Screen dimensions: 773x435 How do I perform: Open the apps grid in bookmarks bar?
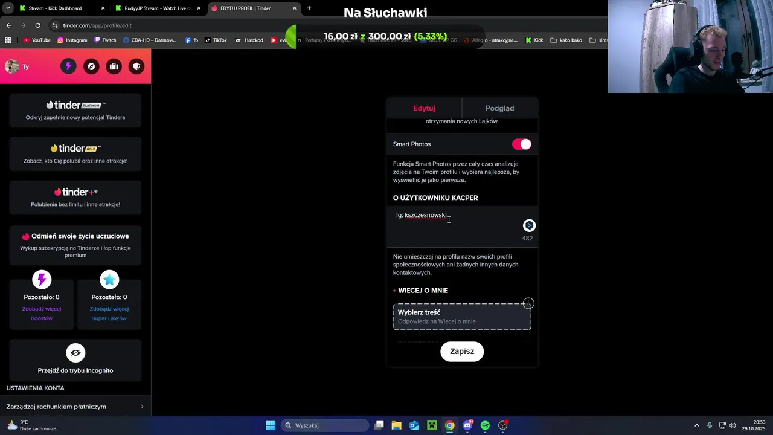(8, 40)
